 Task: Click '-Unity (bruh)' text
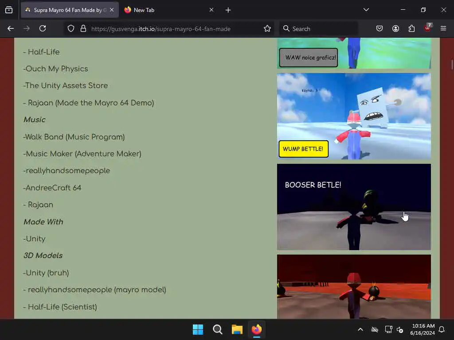coord(46,273)
